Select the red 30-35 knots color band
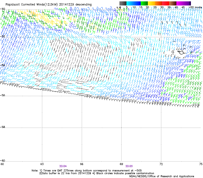This screenshot has height=178, width=203. (166, 3)
